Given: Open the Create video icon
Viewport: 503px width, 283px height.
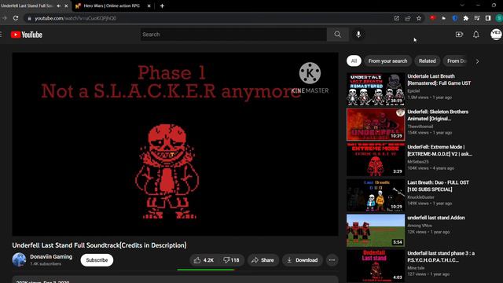Looking at the screenshot, I should (459, 35).
